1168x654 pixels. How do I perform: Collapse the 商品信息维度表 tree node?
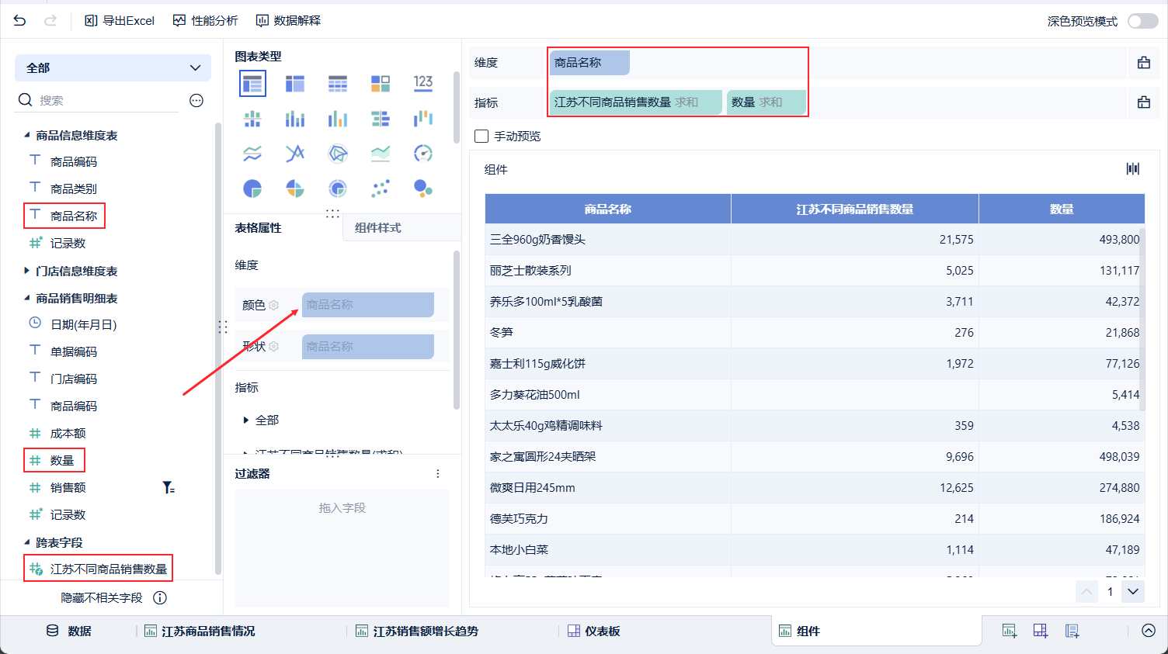[x=26, y=135]
